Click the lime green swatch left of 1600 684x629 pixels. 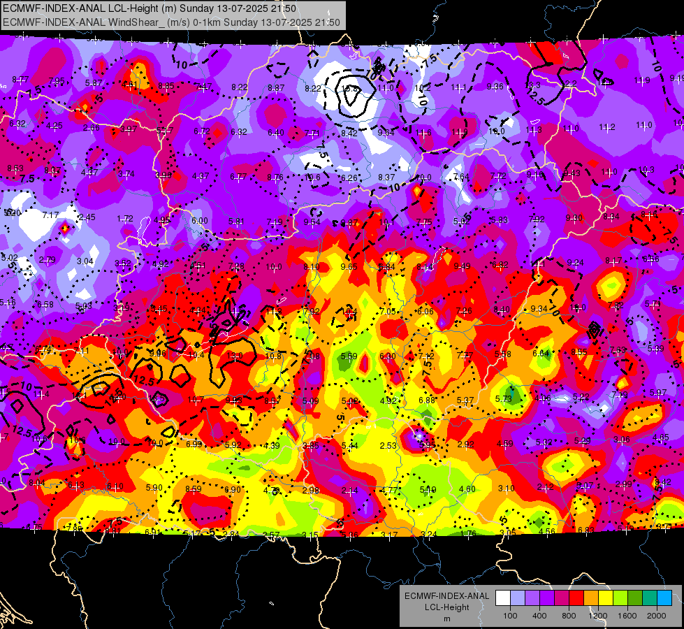pos(620,598)
